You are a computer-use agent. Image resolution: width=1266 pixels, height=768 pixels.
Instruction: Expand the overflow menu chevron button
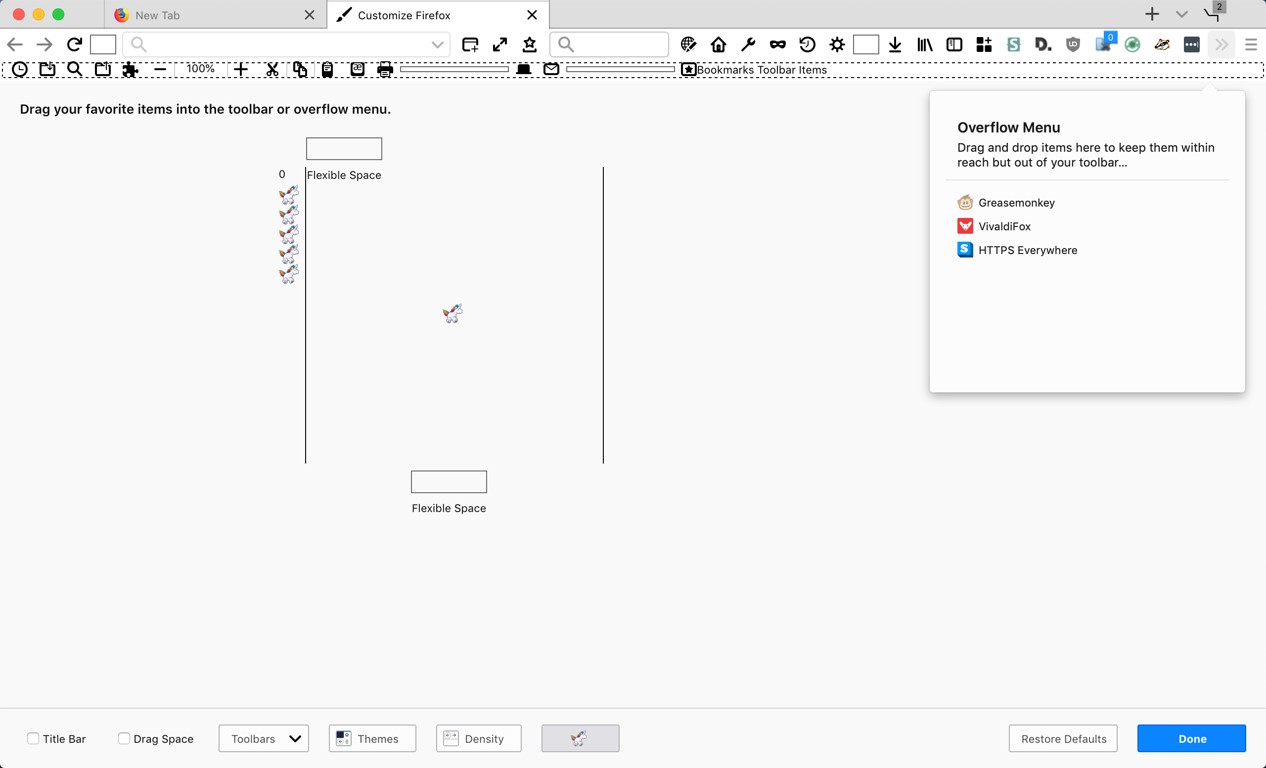(1221, 44)
